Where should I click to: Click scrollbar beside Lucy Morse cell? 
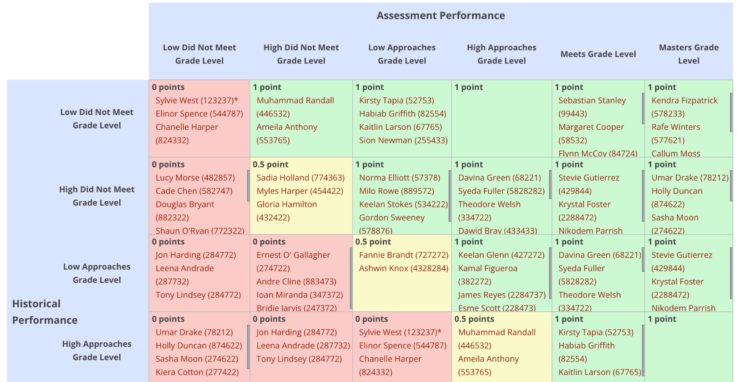tap(248, 186)
